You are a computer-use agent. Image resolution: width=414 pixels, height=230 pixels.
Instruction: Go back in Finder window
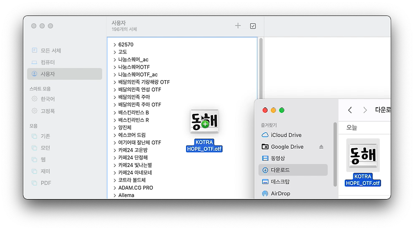(x=350, y=110)
